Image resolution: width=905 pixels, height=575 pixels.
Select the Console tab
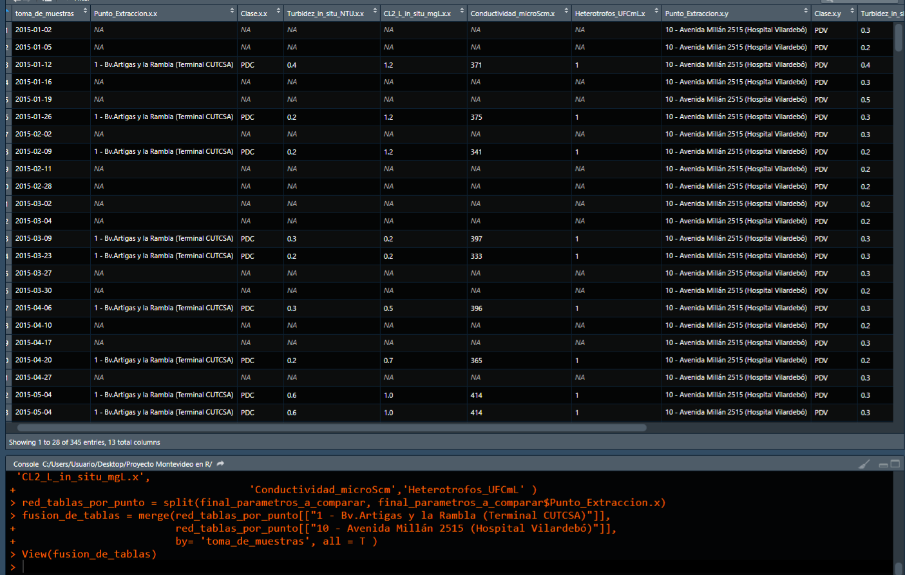[x=26, y=464]
